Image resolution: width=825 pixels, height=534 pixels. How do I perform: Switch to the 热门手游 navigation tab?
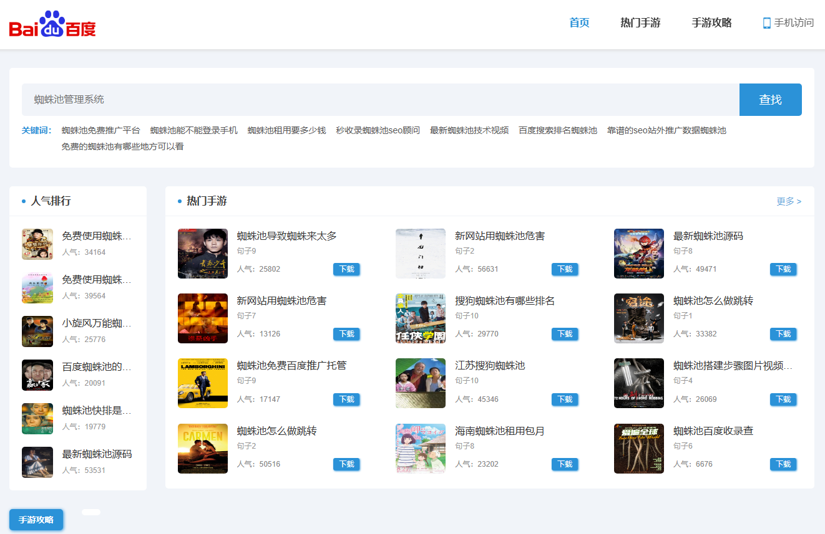pos(640,22)
